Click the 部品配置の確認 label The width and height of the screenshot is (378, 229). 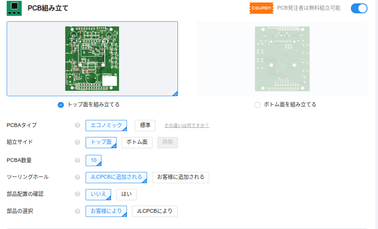point(25,194)
